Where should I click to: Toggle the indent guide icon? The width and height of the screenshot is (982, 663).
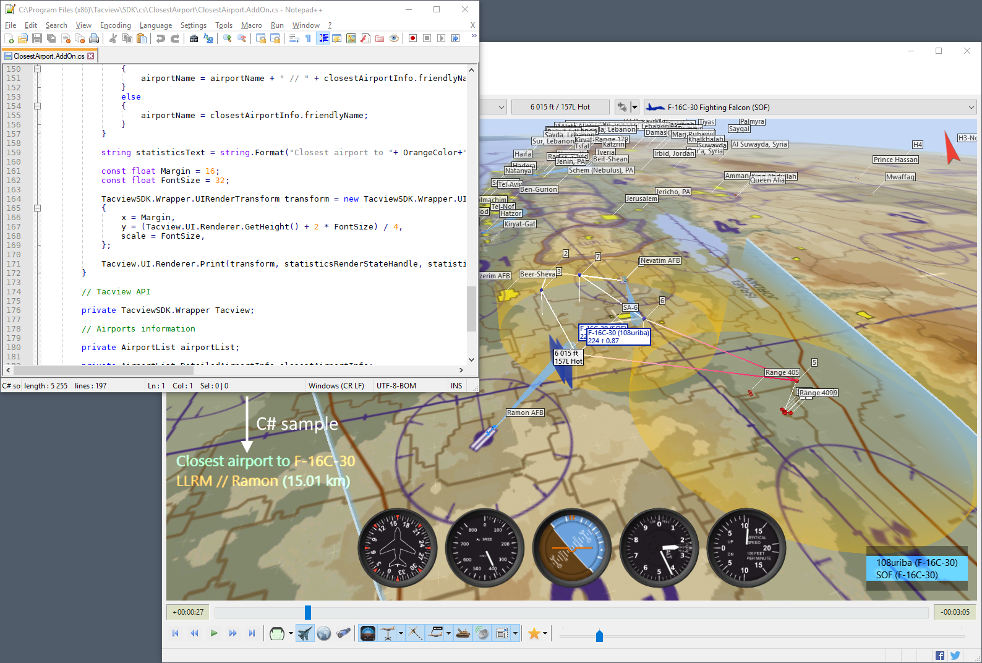[323, 38]
